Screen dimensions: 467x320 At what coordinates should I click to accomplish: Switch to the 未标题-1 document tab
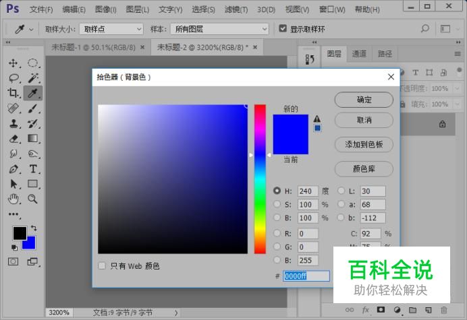coord(94,47)
